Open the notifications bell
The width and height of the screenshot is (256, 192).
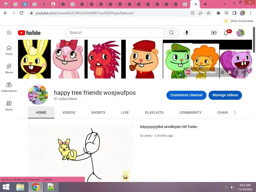pyautogui.click(x=226, y=33)
